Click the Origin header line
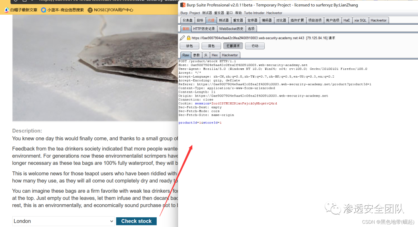418x227 pixels. coord(253,96)
